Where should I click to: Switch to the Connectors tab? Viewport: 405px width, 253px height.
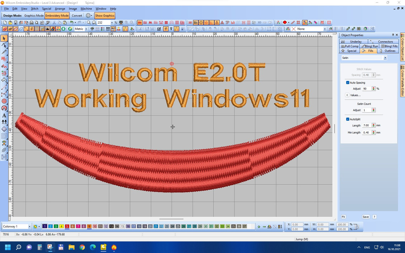pos(383,41)
